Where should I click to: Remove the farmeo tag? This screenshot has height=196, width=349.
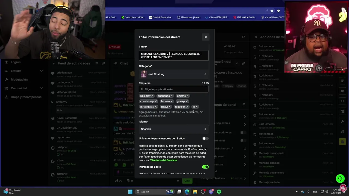pos(172,101)
